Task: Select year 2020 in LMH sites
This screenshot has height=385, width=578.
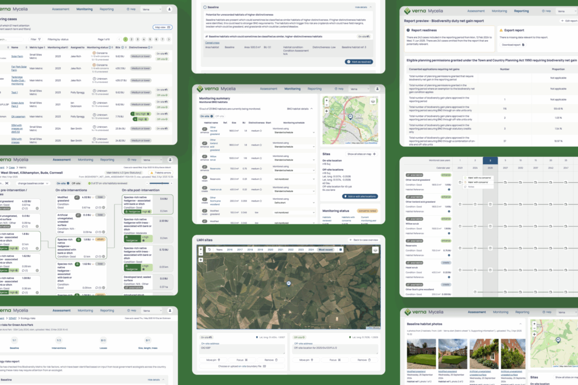Action: (270, 250)
